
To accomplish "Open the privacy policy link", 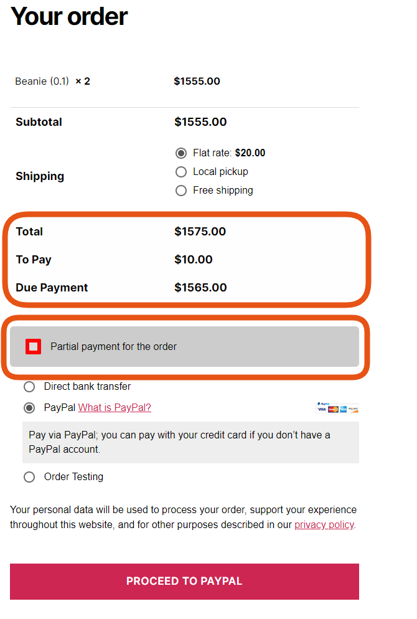I will 324,524.
